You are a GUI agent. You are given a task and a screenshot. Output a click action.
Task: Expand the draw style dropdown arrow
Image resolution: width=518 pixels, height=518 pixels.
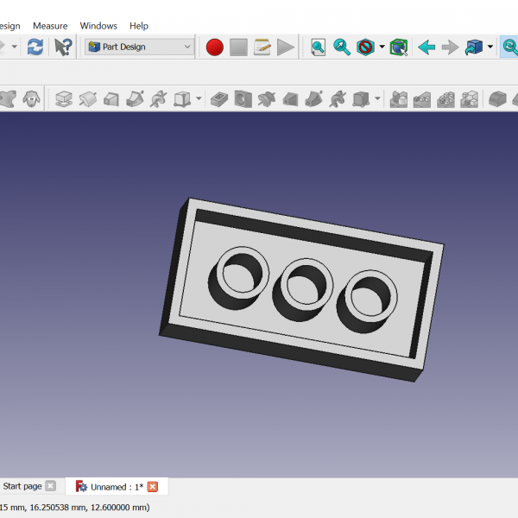pyautogui.click(x=382, y=47)
